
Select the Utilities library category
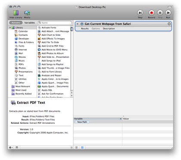tap(22, 79)
